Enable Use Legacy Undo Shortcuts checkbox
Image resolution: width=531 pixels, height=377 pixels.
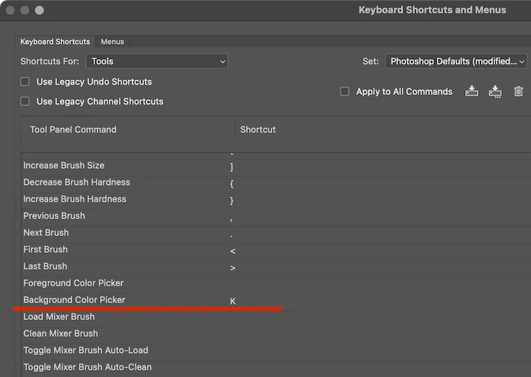[25, 82]
